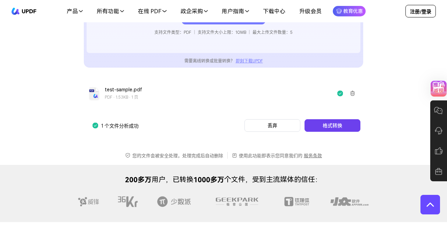Click the back-to-top arrow button
Screen dimensions: 447x251
point(430,205)
